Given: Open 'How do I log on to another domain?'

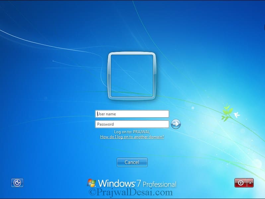Looking at the screenshot, I should (132, 137).
